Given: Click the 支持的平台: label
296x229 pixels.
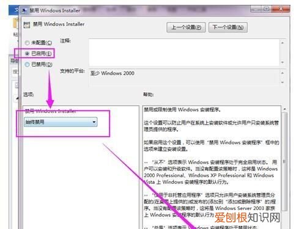Looking at the screenshot, I should pos(72,71).
